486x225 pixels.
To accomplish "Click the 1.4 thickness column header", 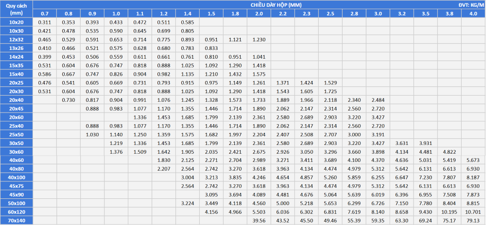I will coord(187,14).
